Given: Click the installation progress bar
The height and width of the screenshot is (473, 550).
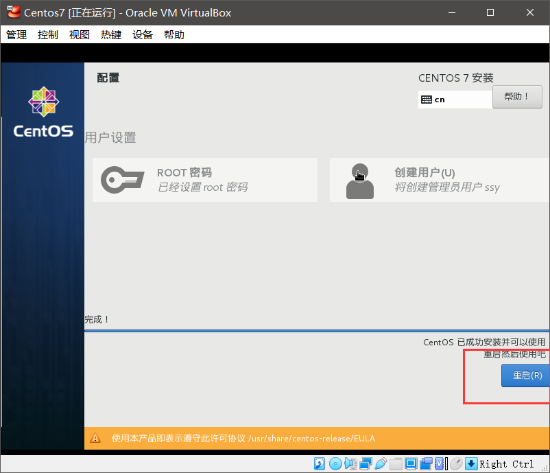Looking at the screenshot, I should [317, 330].
